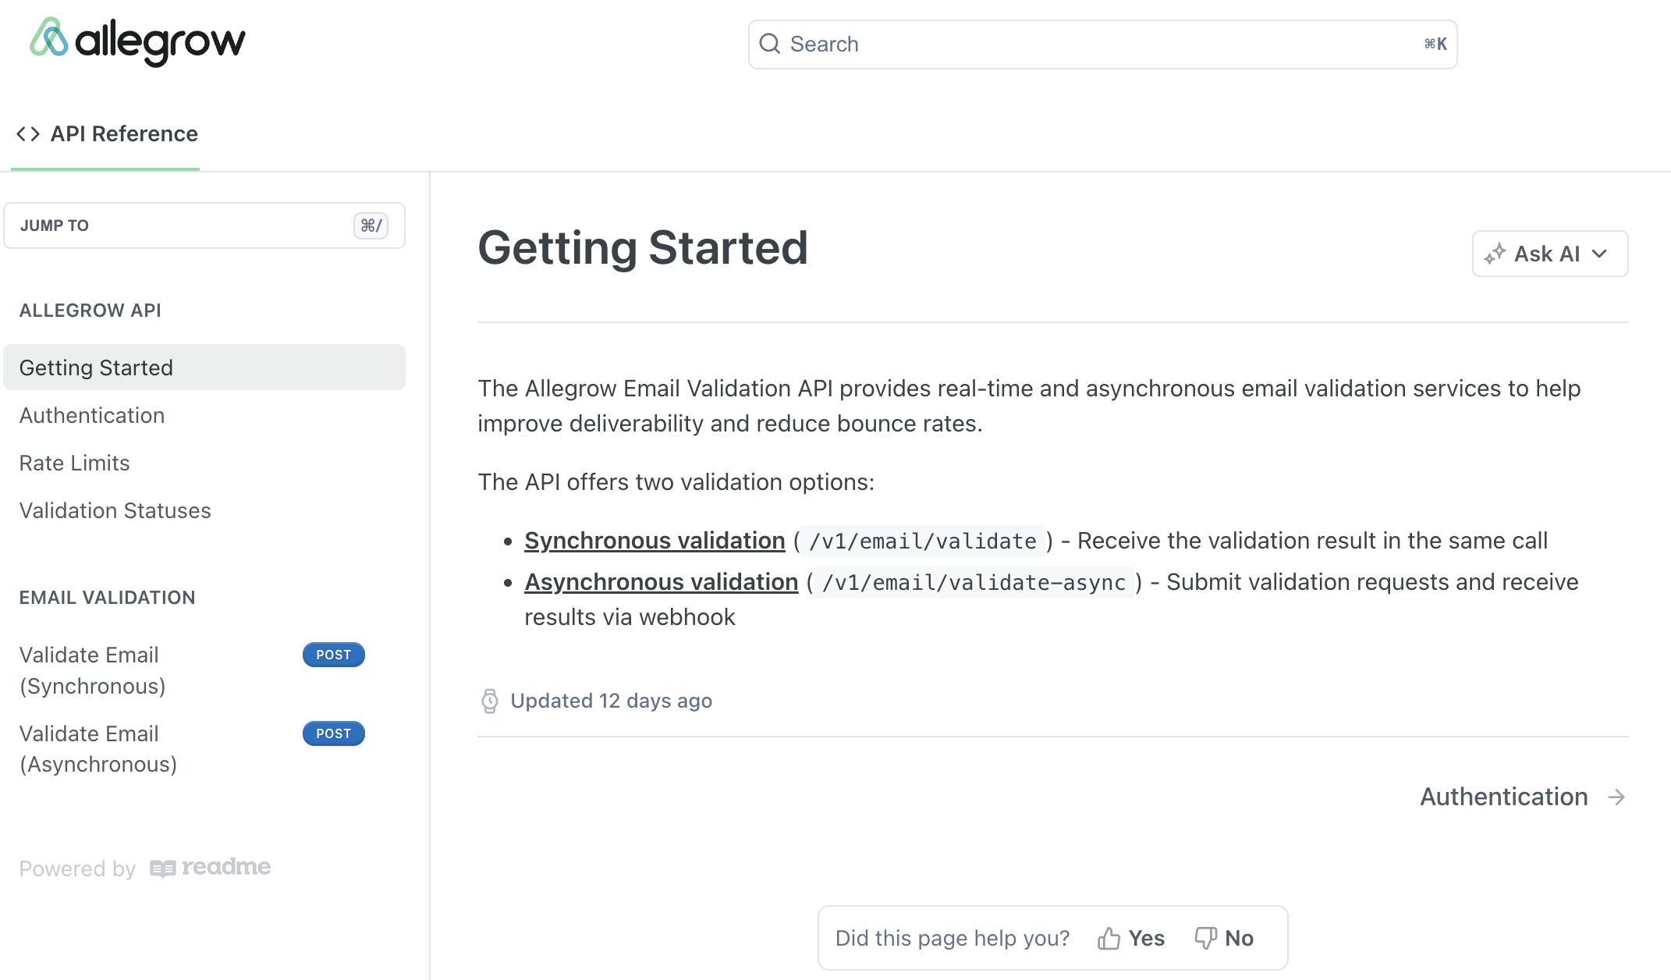Follow the Synchronous validation link

click(x=655, y=540)
